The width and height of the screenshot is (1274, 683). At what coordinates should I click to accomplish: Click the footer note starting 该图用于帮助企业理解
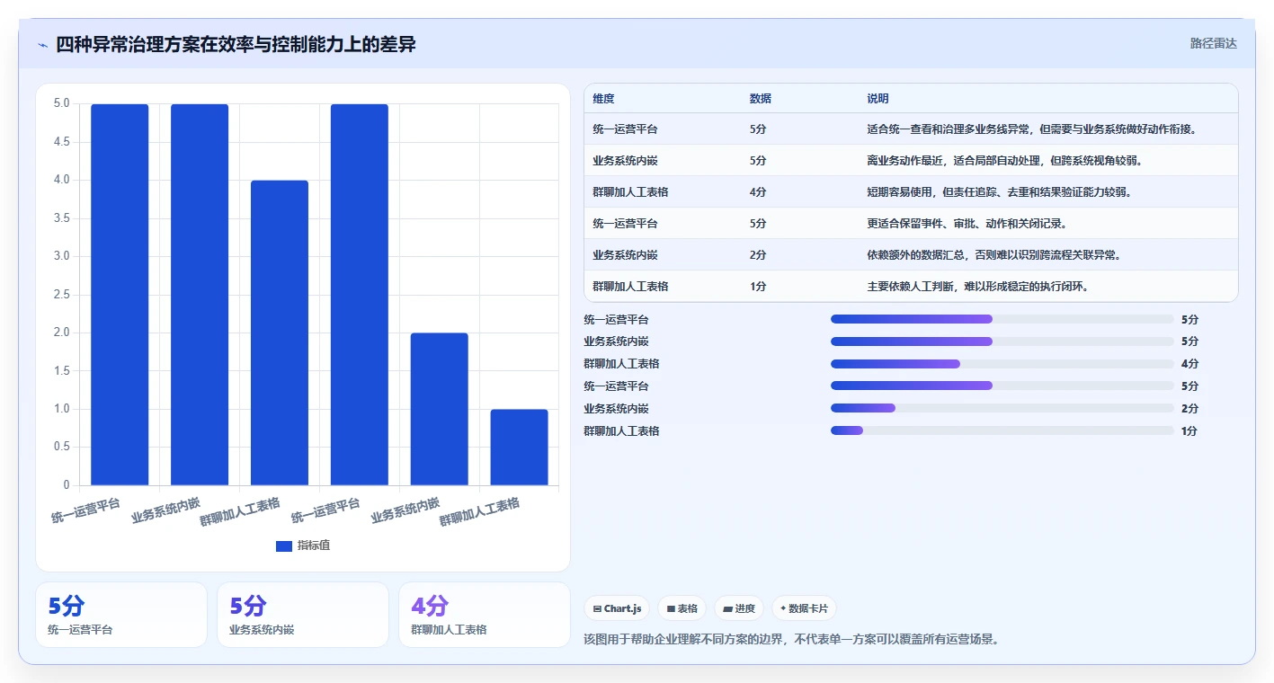(x=791, y=640)
